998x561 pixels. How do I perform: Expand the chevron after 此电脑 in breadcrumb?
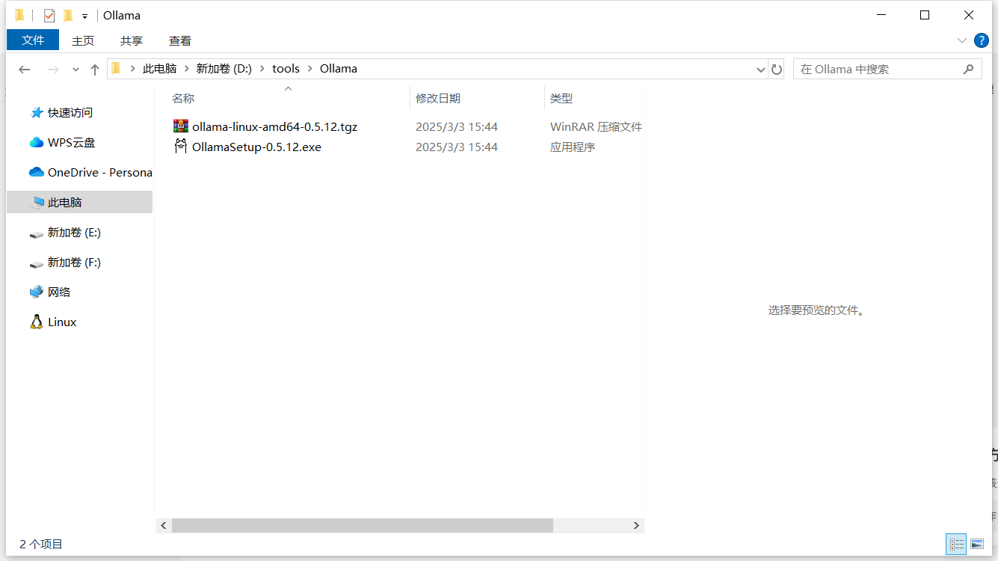pyautogui.click(x=186, y=69)
